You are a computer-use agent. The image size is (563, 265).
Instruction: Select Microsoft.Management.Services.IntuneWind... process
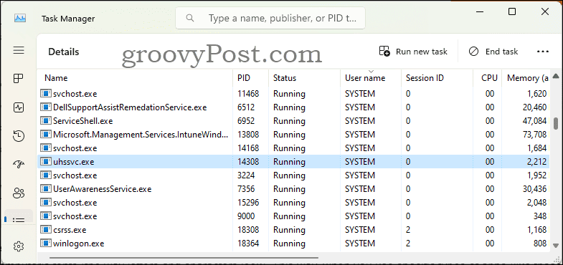coord(294,135)
